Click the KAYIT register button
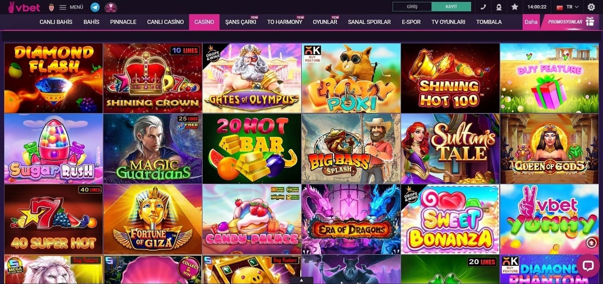The height and width of the screenshot is (284, 603). 451,7
